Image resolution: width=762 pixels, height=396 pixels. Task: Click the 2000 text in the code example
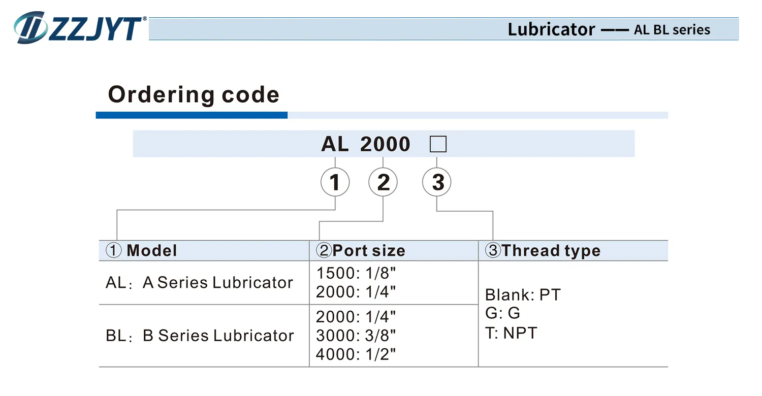385,144
